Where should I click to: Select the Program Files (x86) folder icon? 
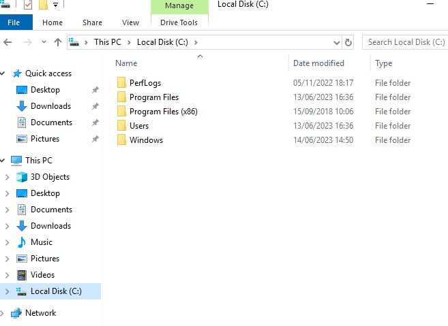(x=121, y=111)
